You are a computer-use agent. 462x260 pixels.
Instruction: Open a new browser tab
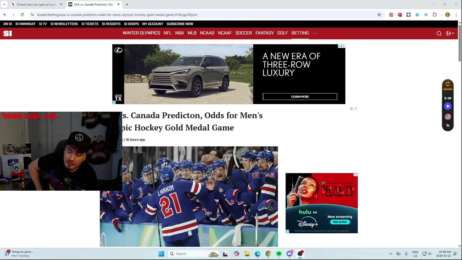pos(127,4)
